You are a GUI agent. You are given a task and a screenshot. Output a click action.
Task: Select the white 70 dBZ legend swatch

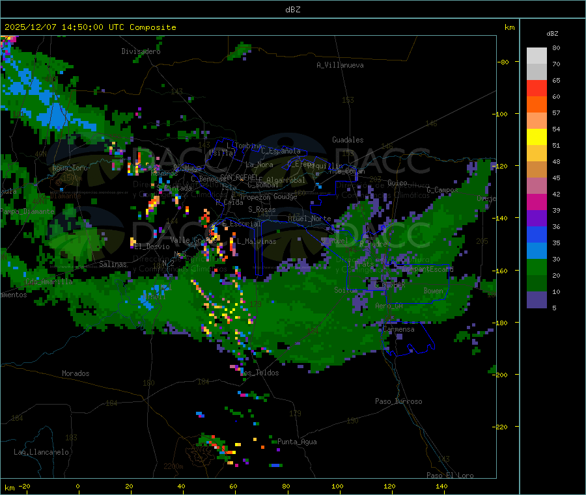pyautogui.click(x=537, y=56)
